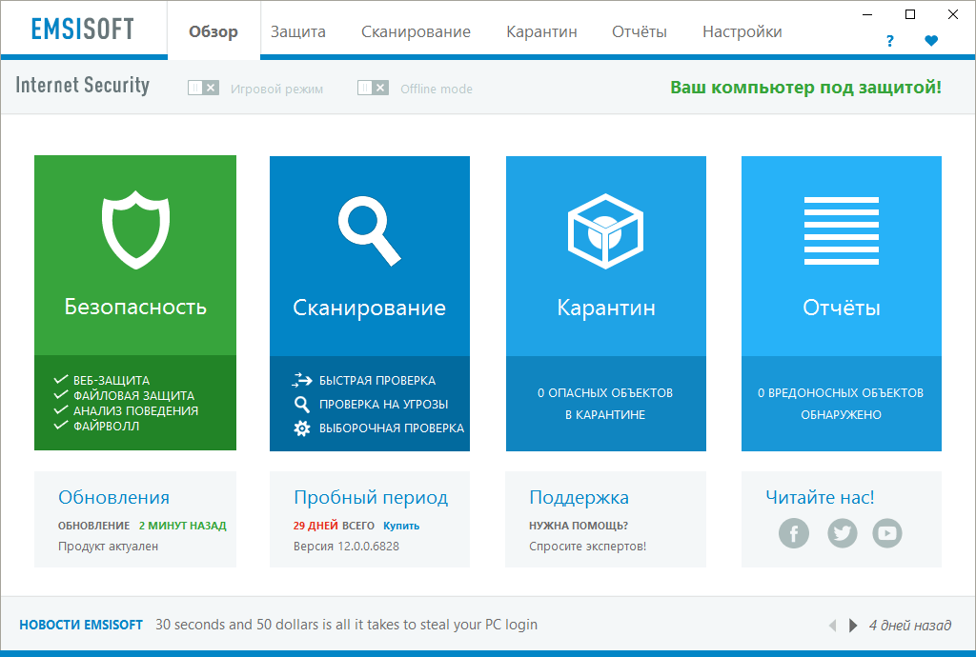Click the Файловая защита status item

[x=133, y=395]
